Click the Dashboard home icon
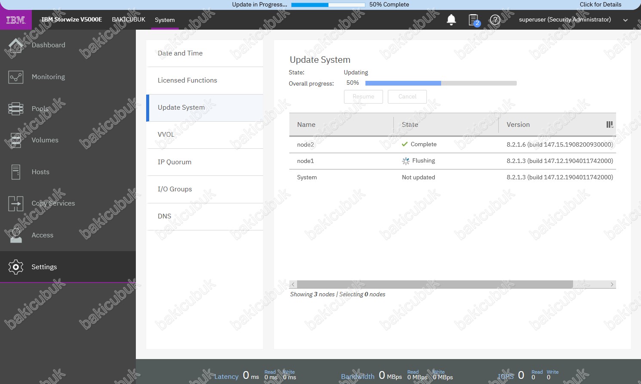 coord(15,45)
